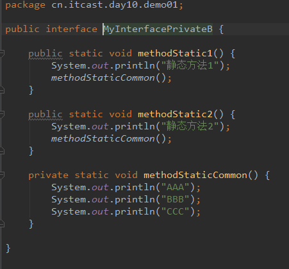
Task: Click the methodStatic2 method name
Action: [175, 114]
